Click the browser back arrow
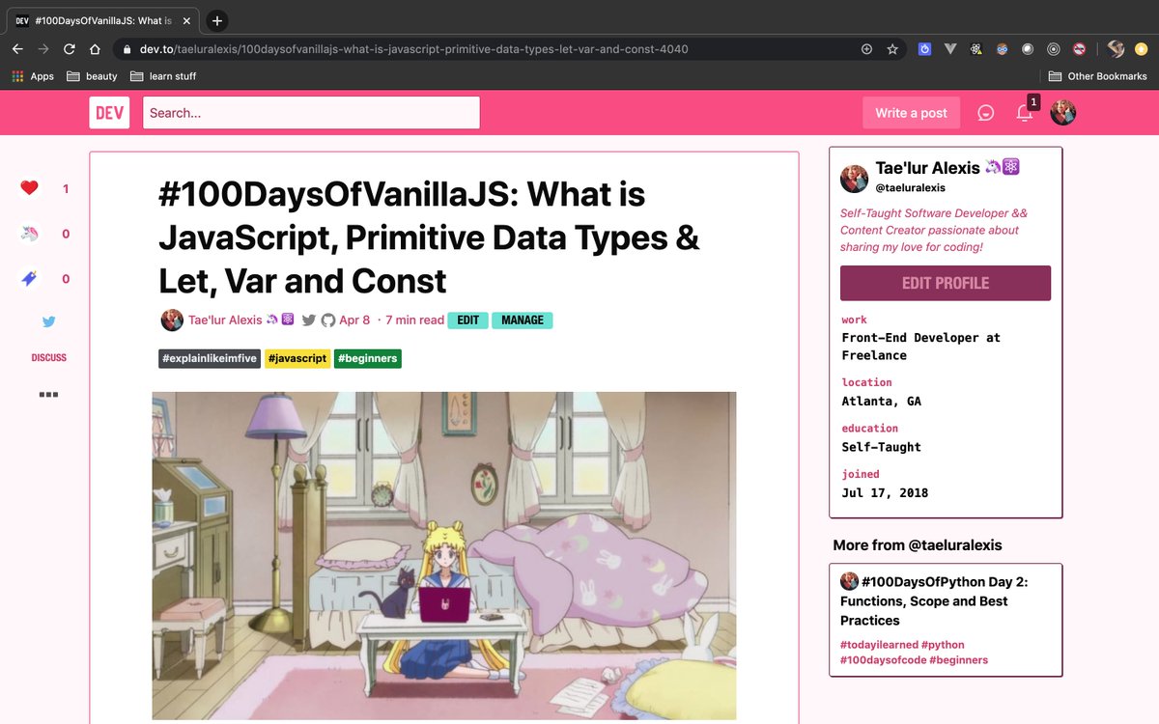Screen dimensions: 1159x724 click(x=17, y=49)
